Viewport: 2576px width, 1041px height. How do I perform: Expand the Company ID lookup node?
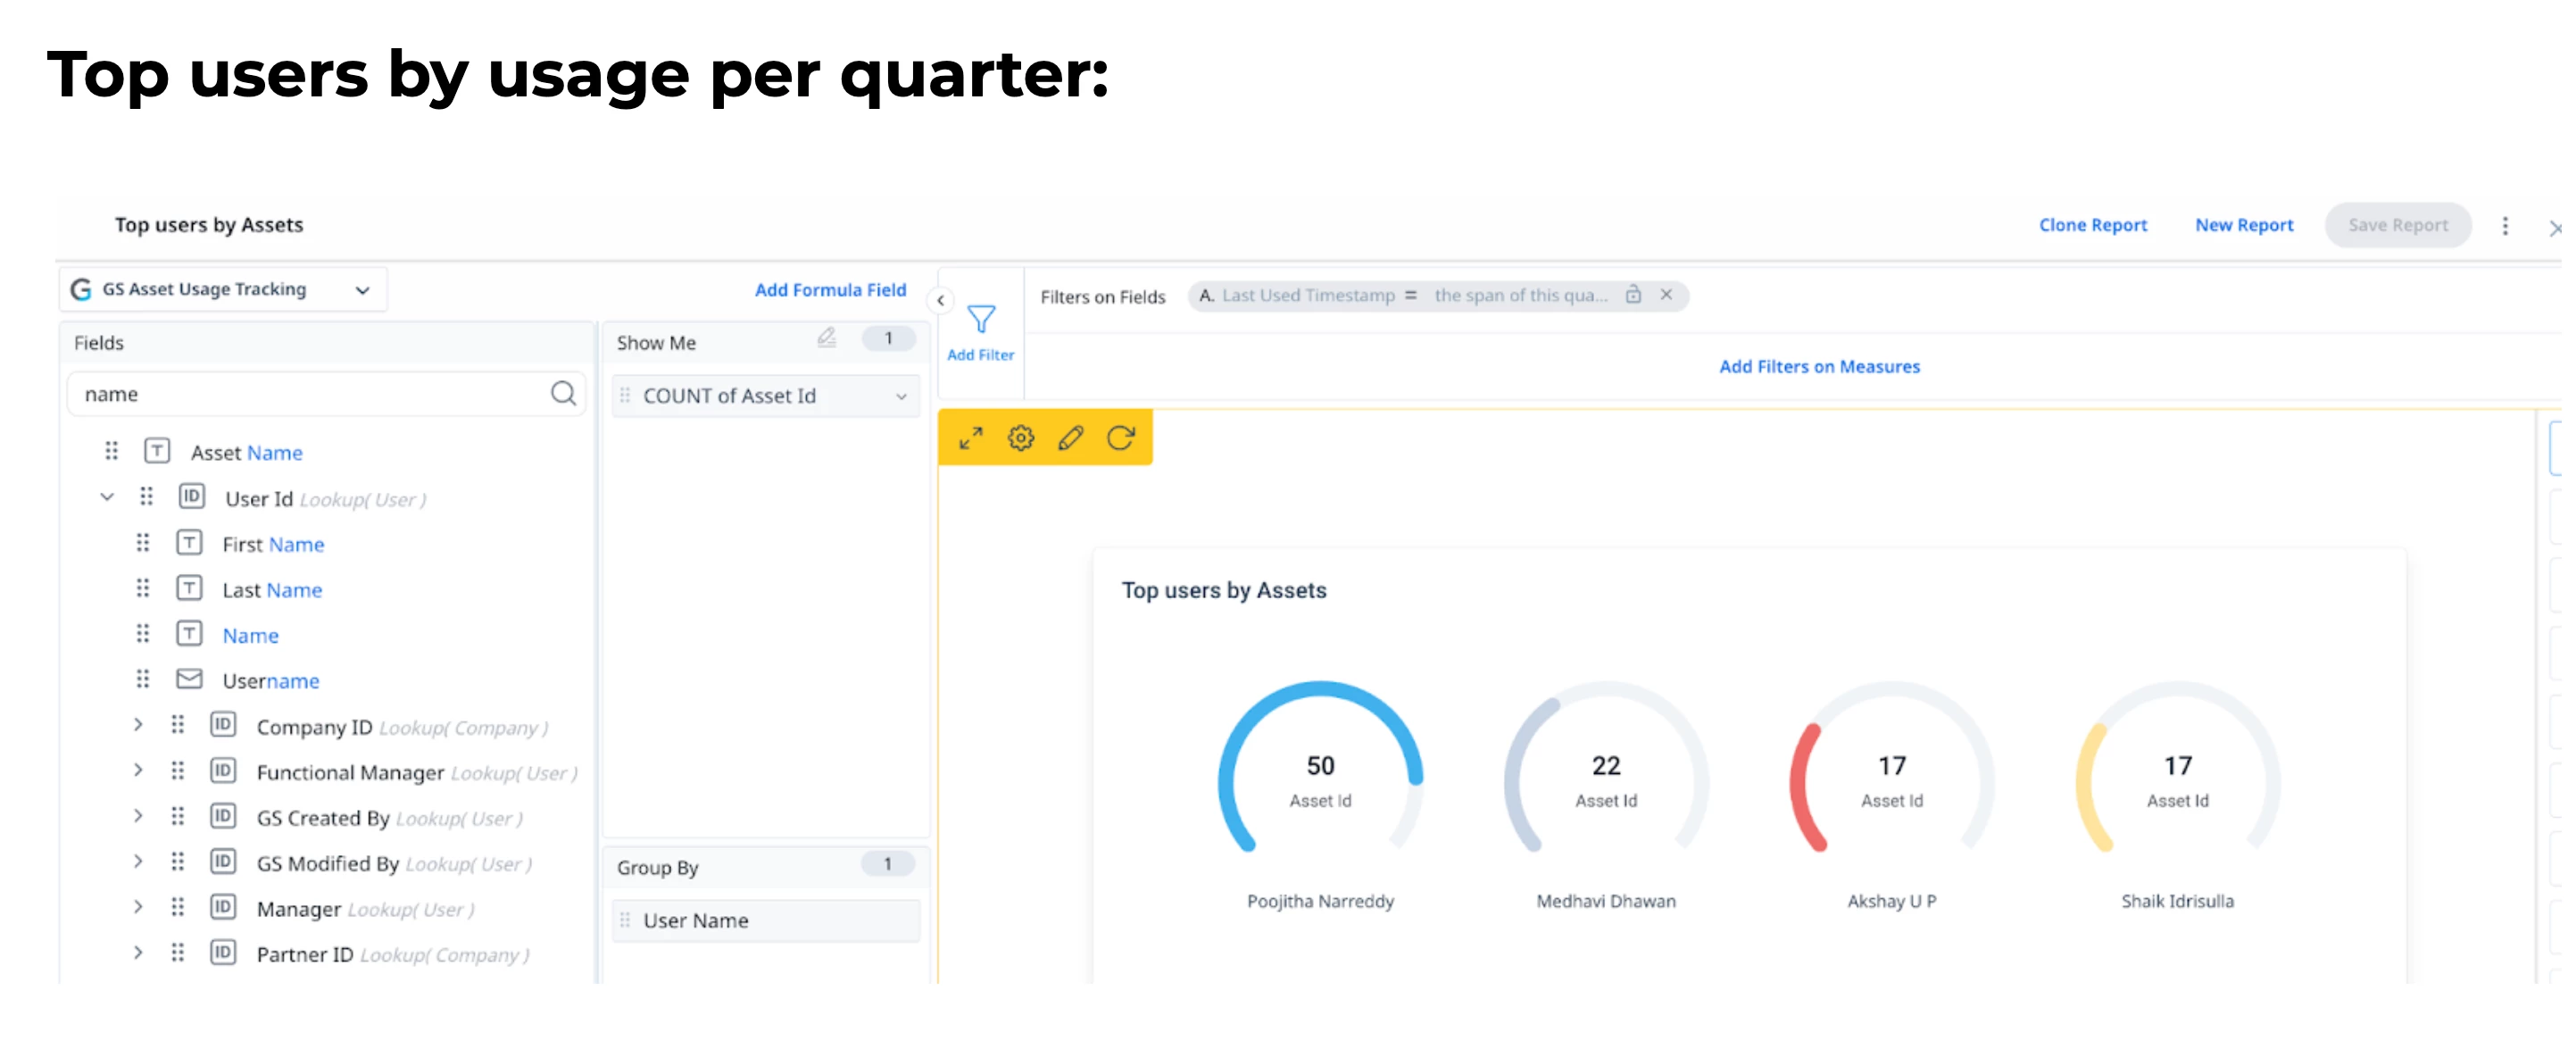(x=138, y=725)
